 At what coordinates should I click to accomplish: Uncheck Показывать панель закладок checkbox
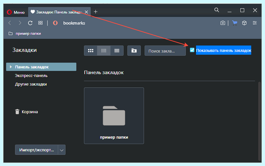pyautogui.click(x=192, y=50)
